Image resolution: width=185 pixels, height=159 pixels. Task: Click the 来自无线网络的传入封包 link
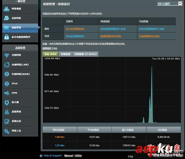pos(151,29)
